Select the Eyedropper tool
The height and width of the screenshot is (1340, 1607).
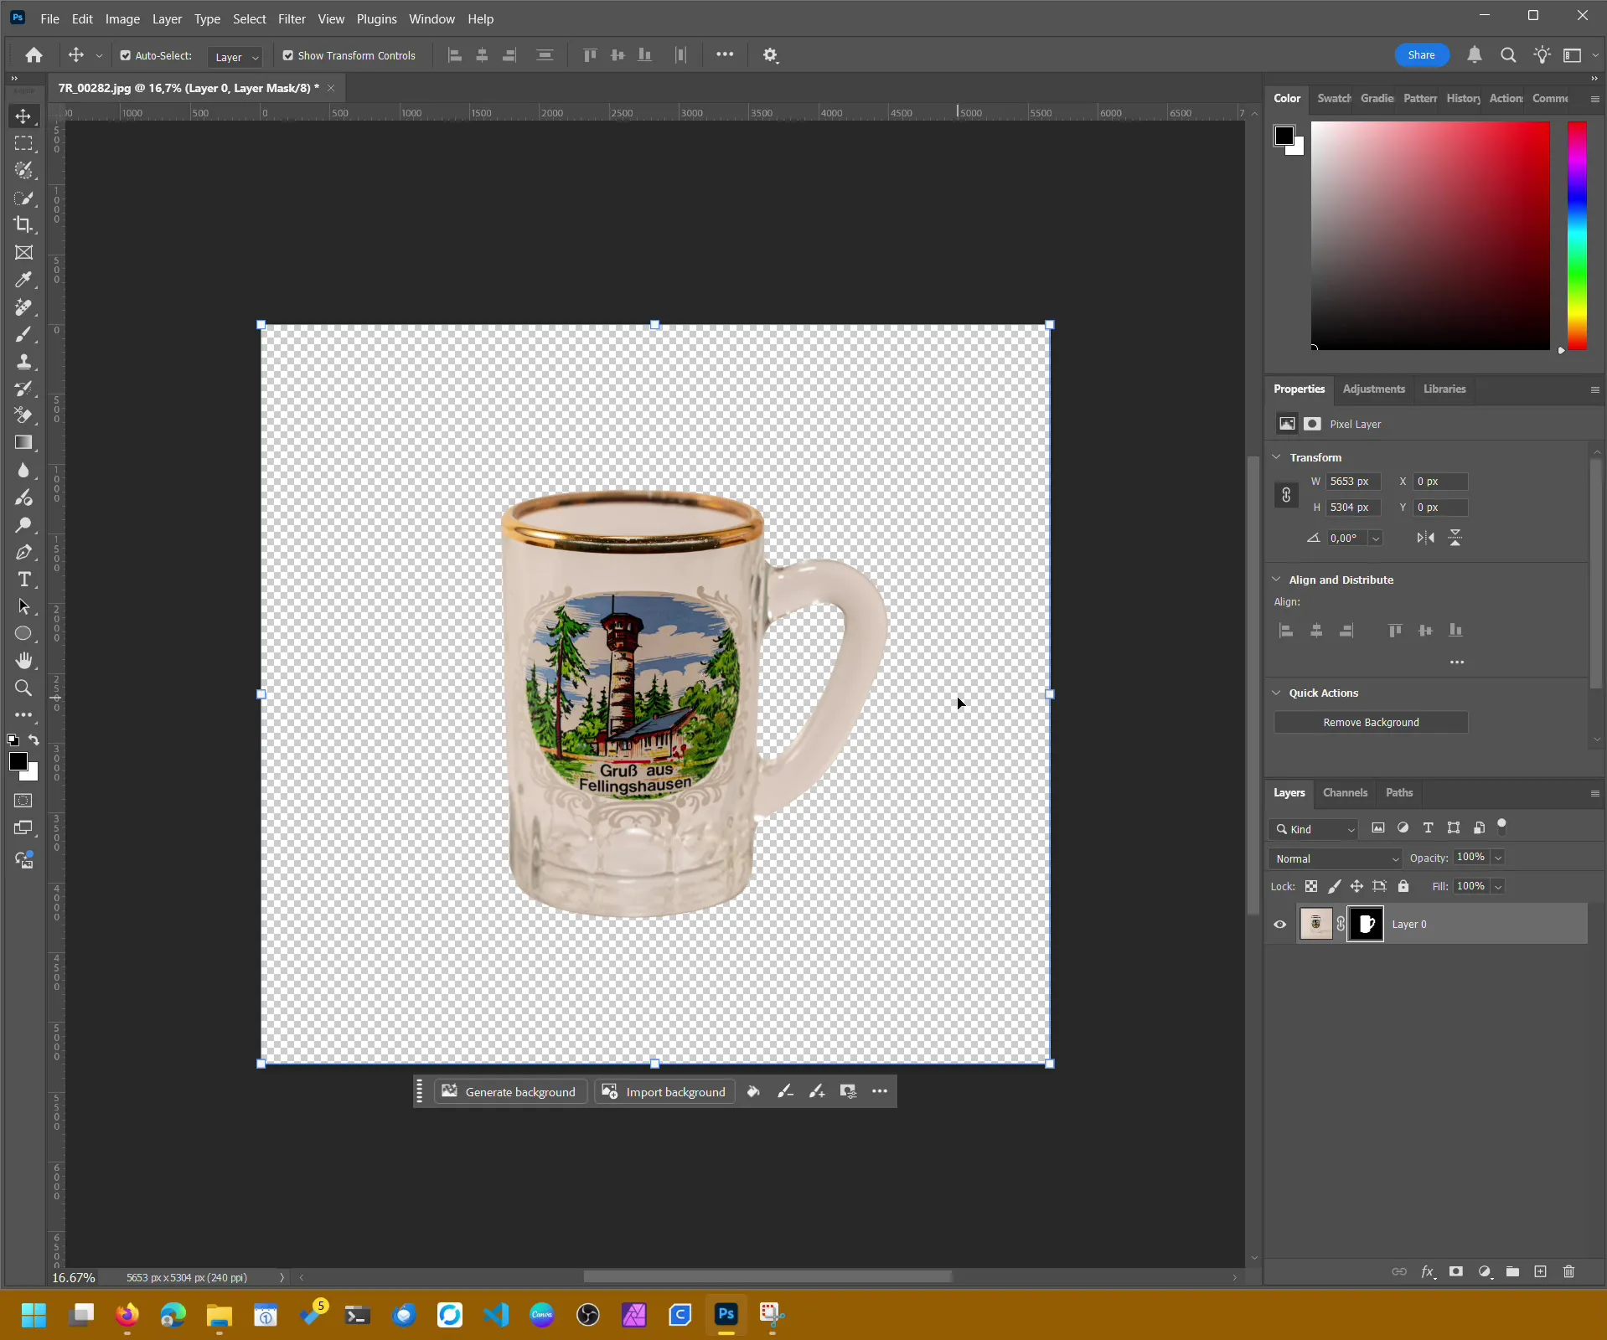click(x=23, y=280)
